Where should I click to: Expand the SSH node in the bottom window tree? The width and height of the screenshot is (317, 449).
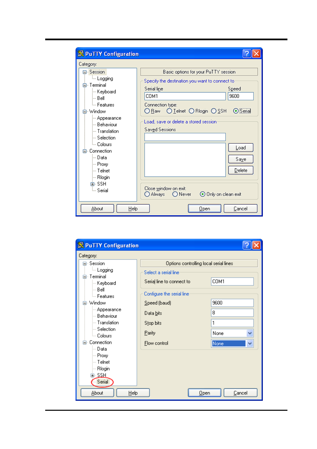pyautogui.click(x=92, y=375)
